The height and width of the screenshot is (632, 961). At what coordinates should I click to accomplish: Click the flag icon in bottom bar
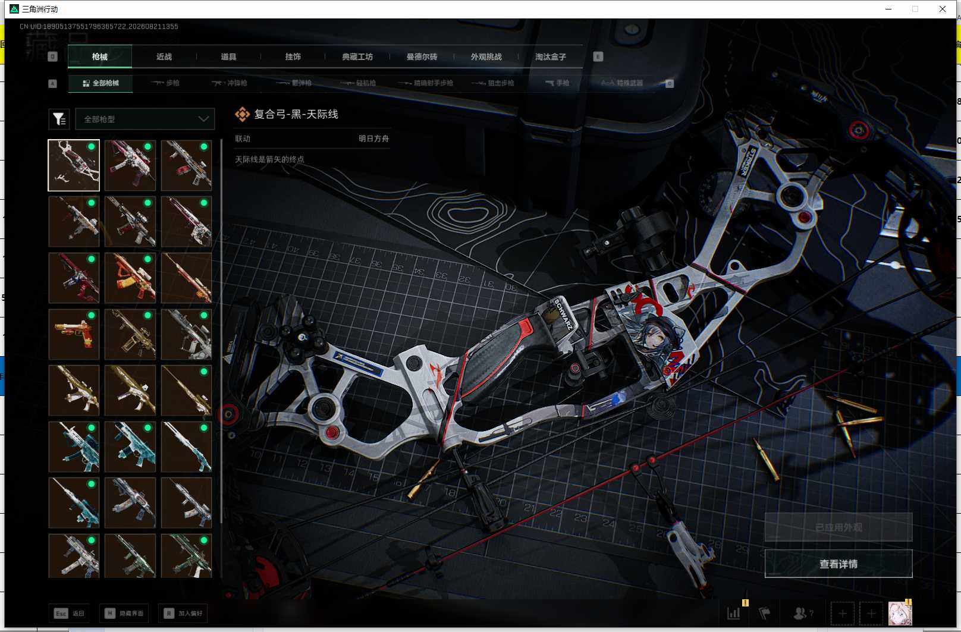[x=764, y=613]
